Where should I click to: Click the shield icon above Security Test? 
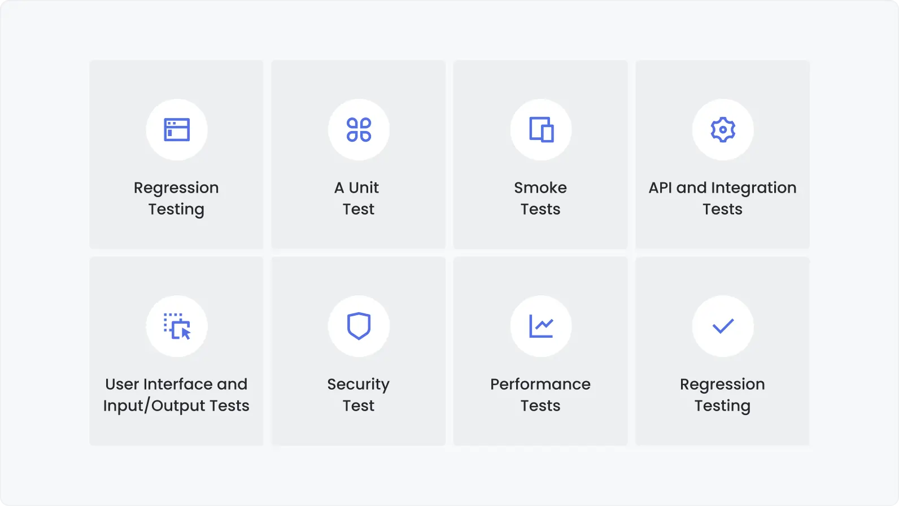(359, 326)
